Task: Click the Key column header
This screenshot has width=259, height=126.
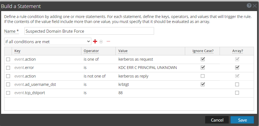Action: coord(17,51)
